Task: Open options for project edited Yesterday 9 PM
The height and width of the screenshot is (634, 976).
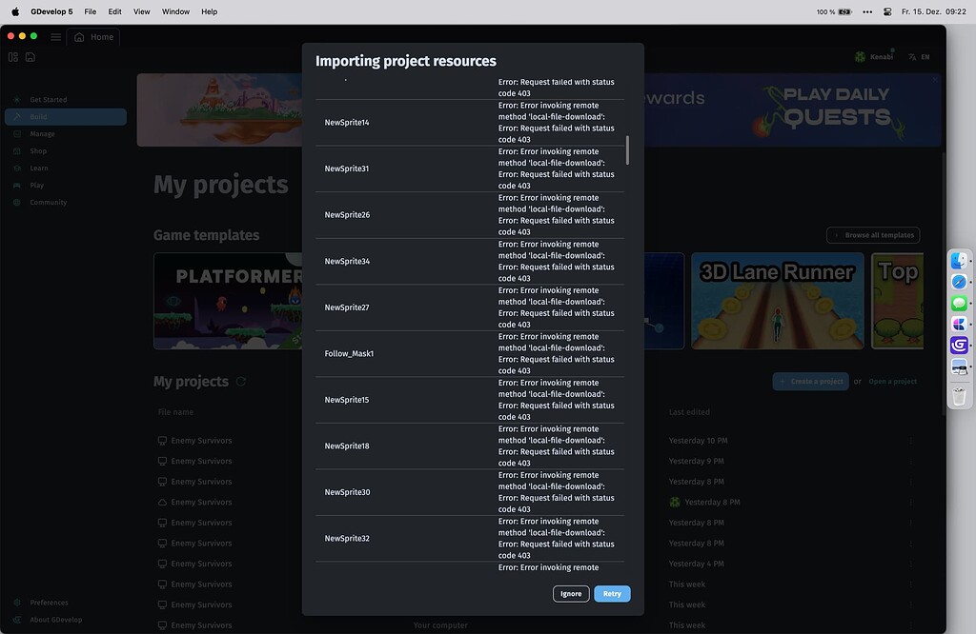Action: pyautogui.click(x=910, y=461)
